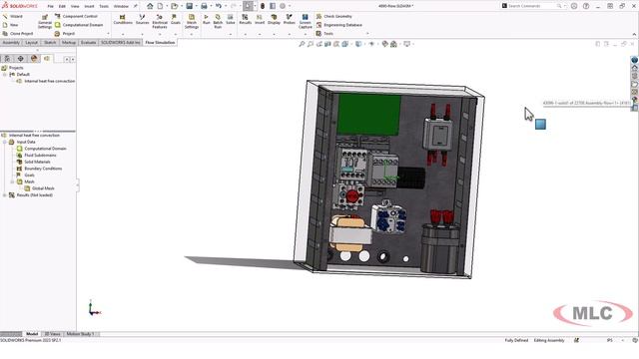
Task: Select the Probes tool
Action: tap(289, 19)
